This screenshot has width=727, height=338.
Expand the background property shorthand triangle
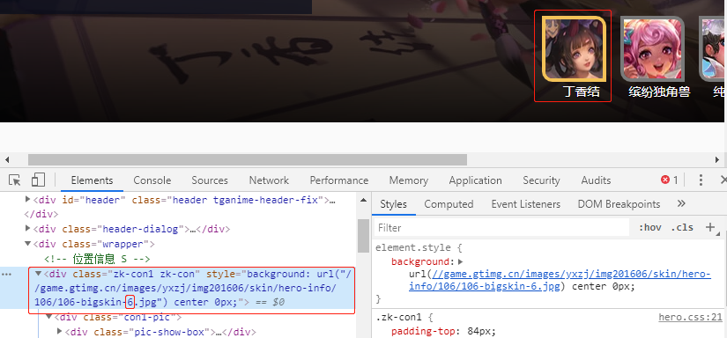click(x=460, y=261)
